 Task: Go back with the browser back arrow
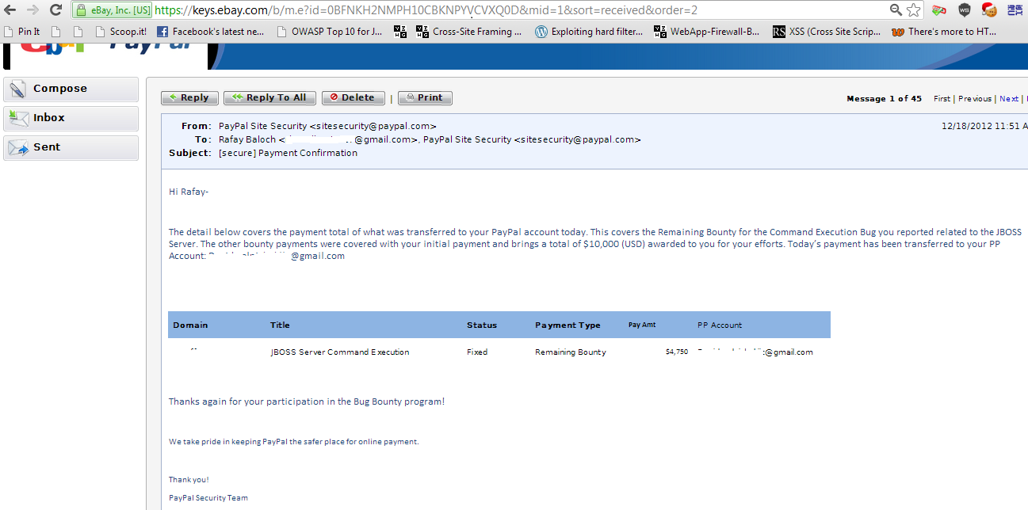pyautogui.click(x=10, y=10)
